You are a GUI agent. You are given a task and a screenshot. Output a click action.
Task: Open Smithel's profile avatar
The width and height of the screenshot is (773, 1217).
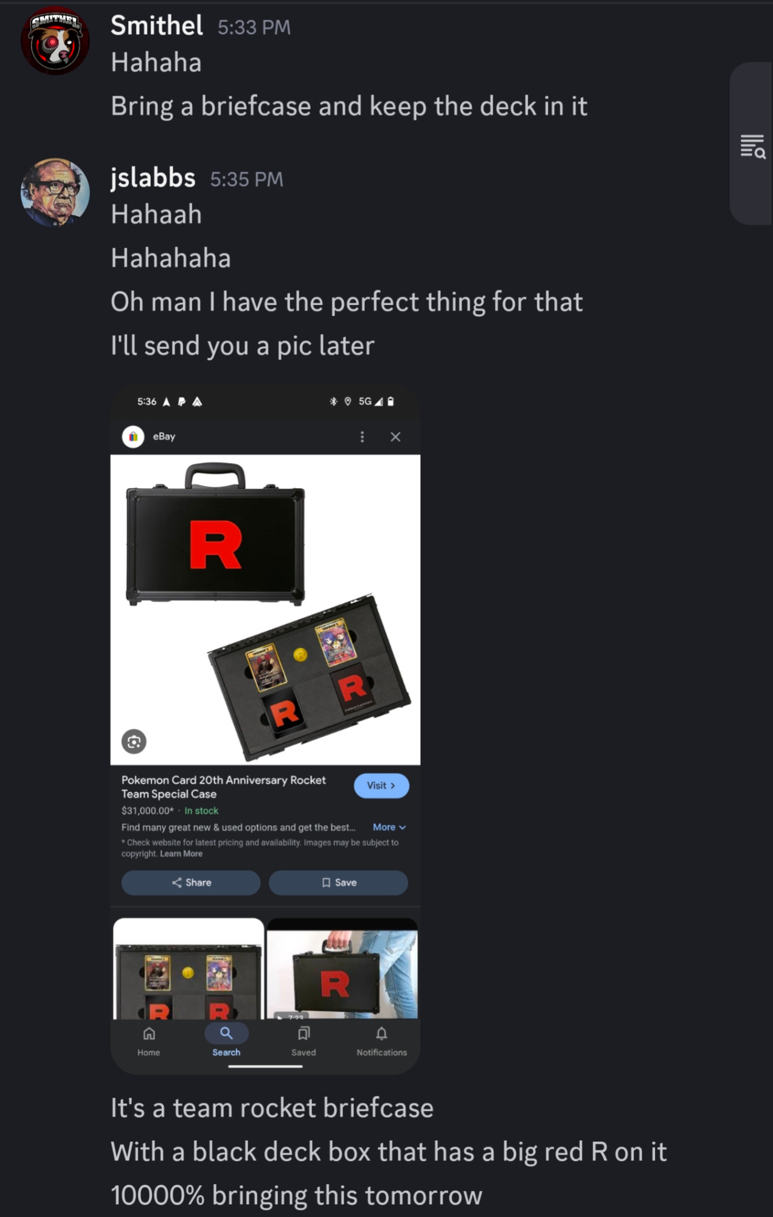[x=55, y=40]
